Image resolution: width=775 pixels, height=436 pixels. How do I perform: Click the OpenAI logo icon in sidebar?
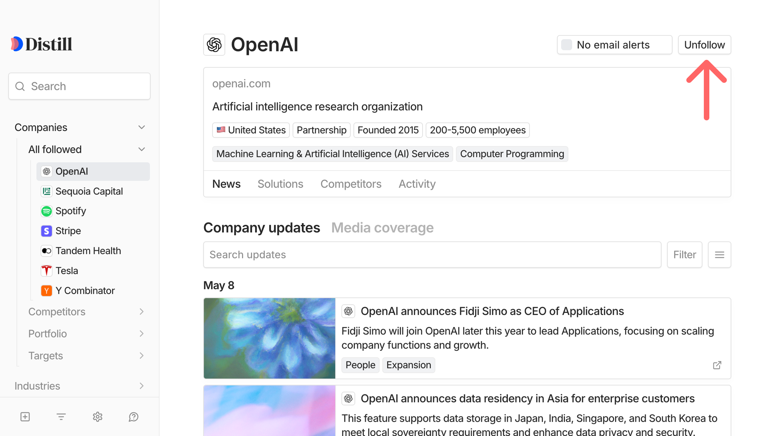pos(46,171)
